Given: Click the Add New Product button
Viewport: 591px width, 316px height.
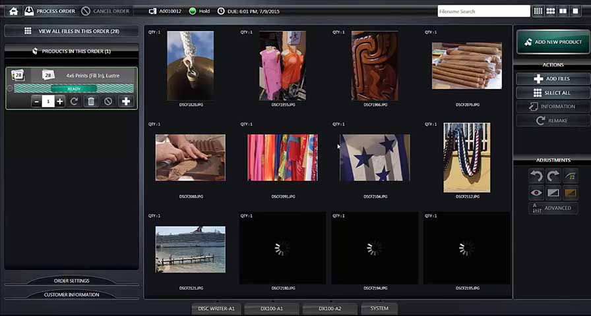Looking at the screenshot, I should [x=553, y=42].
